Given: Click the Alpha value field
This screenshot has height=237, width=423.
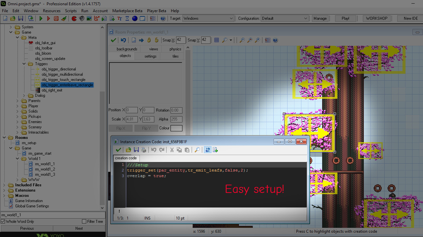Looking at the screenshot, I should pos(176,119).
